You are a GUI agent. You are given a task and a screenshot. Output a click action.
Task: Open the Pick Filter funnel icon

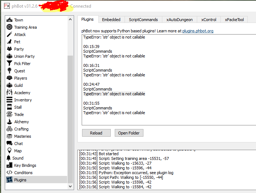9,64
